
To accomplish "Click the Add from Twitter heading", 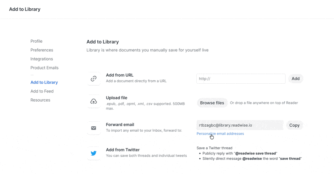I will pyautogui.click(x=123, y=150).
